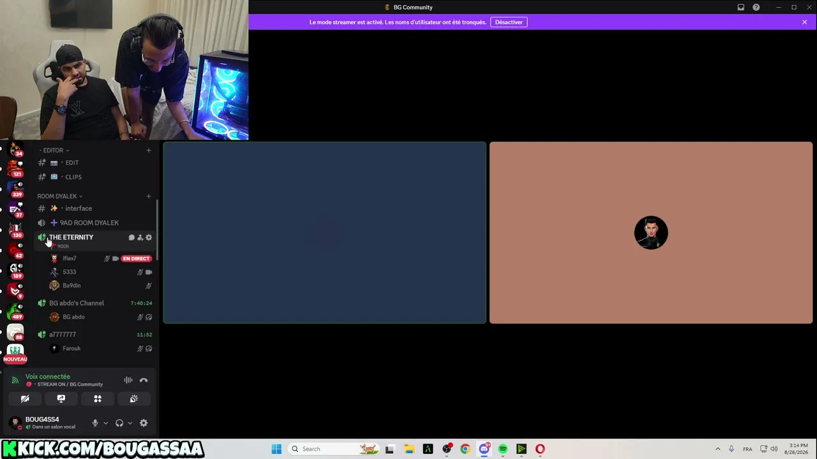
Task: Open server marked NOUVEAU
Action: coord(15,353)
